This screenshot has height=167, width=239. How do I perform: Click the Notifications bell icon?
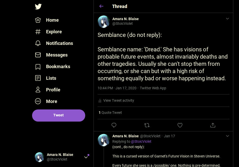pos(38,43)
